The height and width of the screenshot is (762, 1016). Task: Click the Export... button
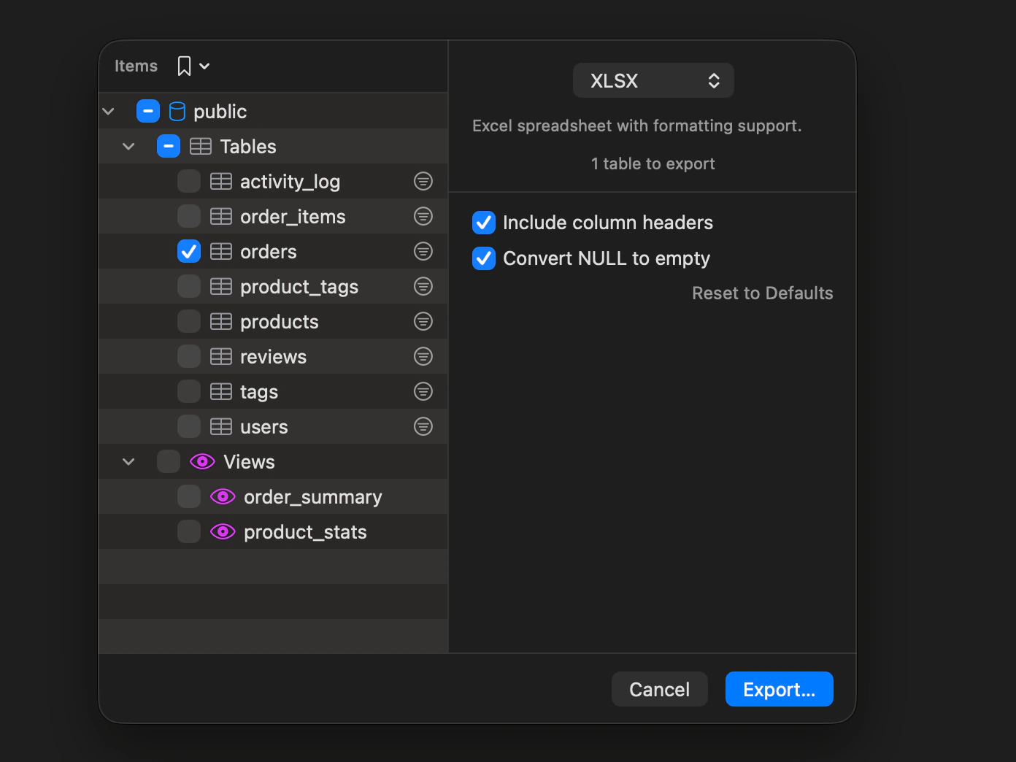[x=780, y=689]
